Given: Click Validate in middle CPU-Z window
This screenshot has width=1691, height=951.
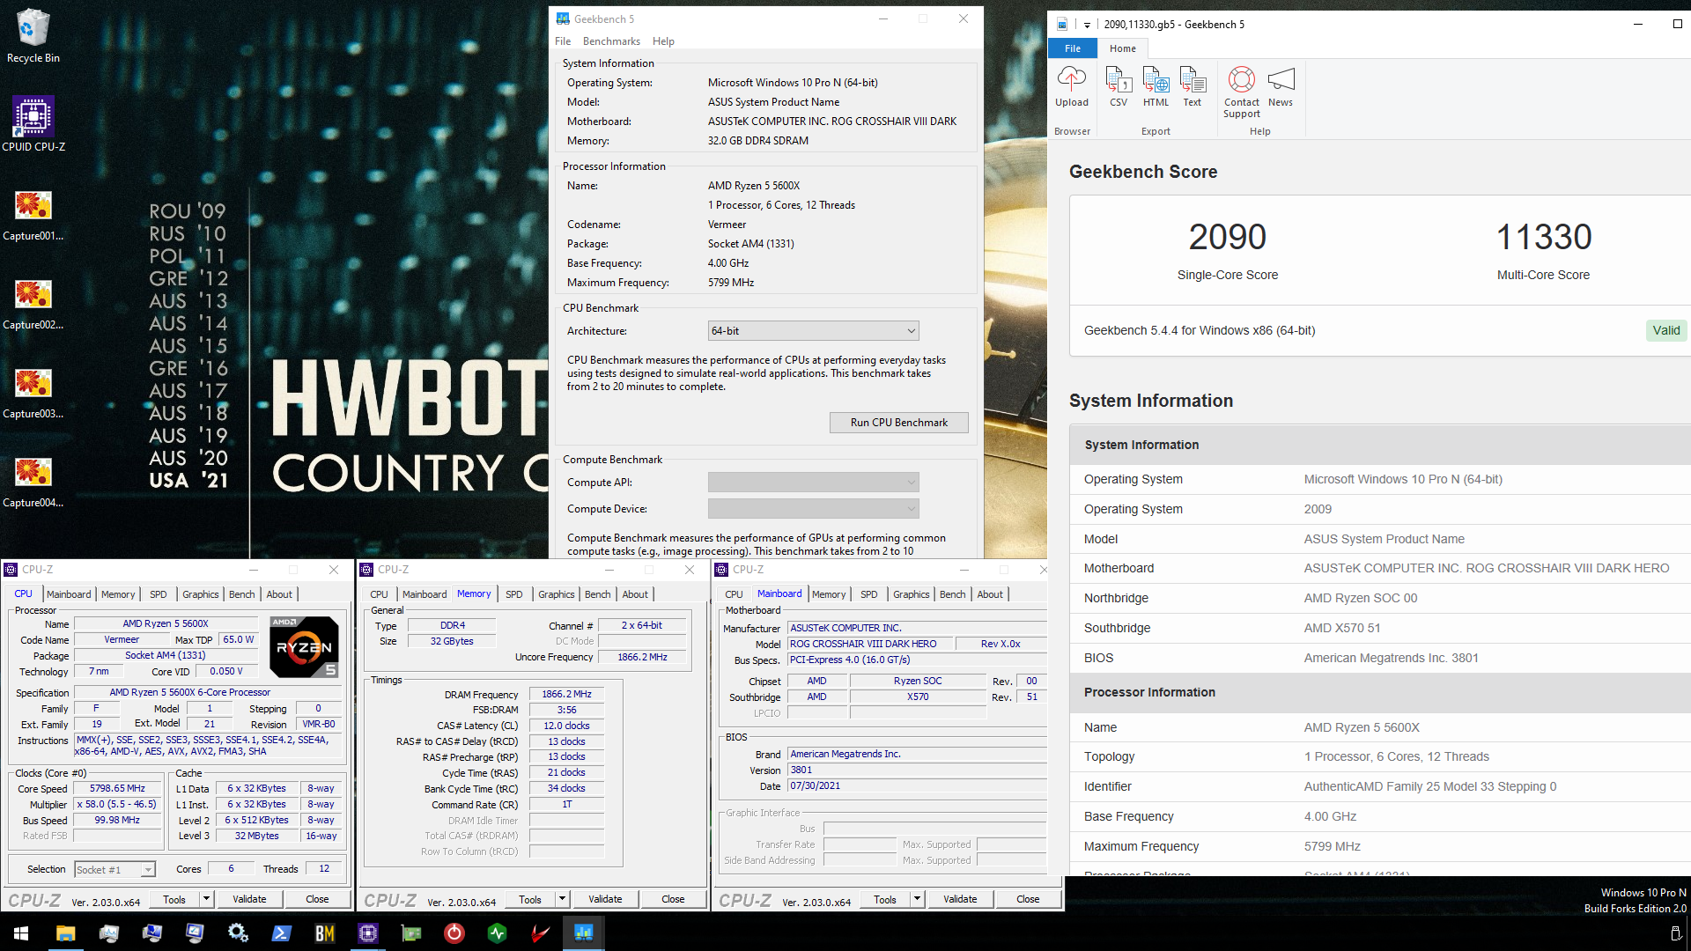Looking at the screenshot, I should [605, 900].
